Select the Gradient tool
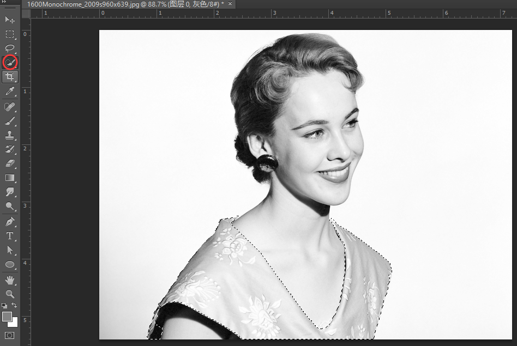This screenshot has height=346, width=517. 10,178
